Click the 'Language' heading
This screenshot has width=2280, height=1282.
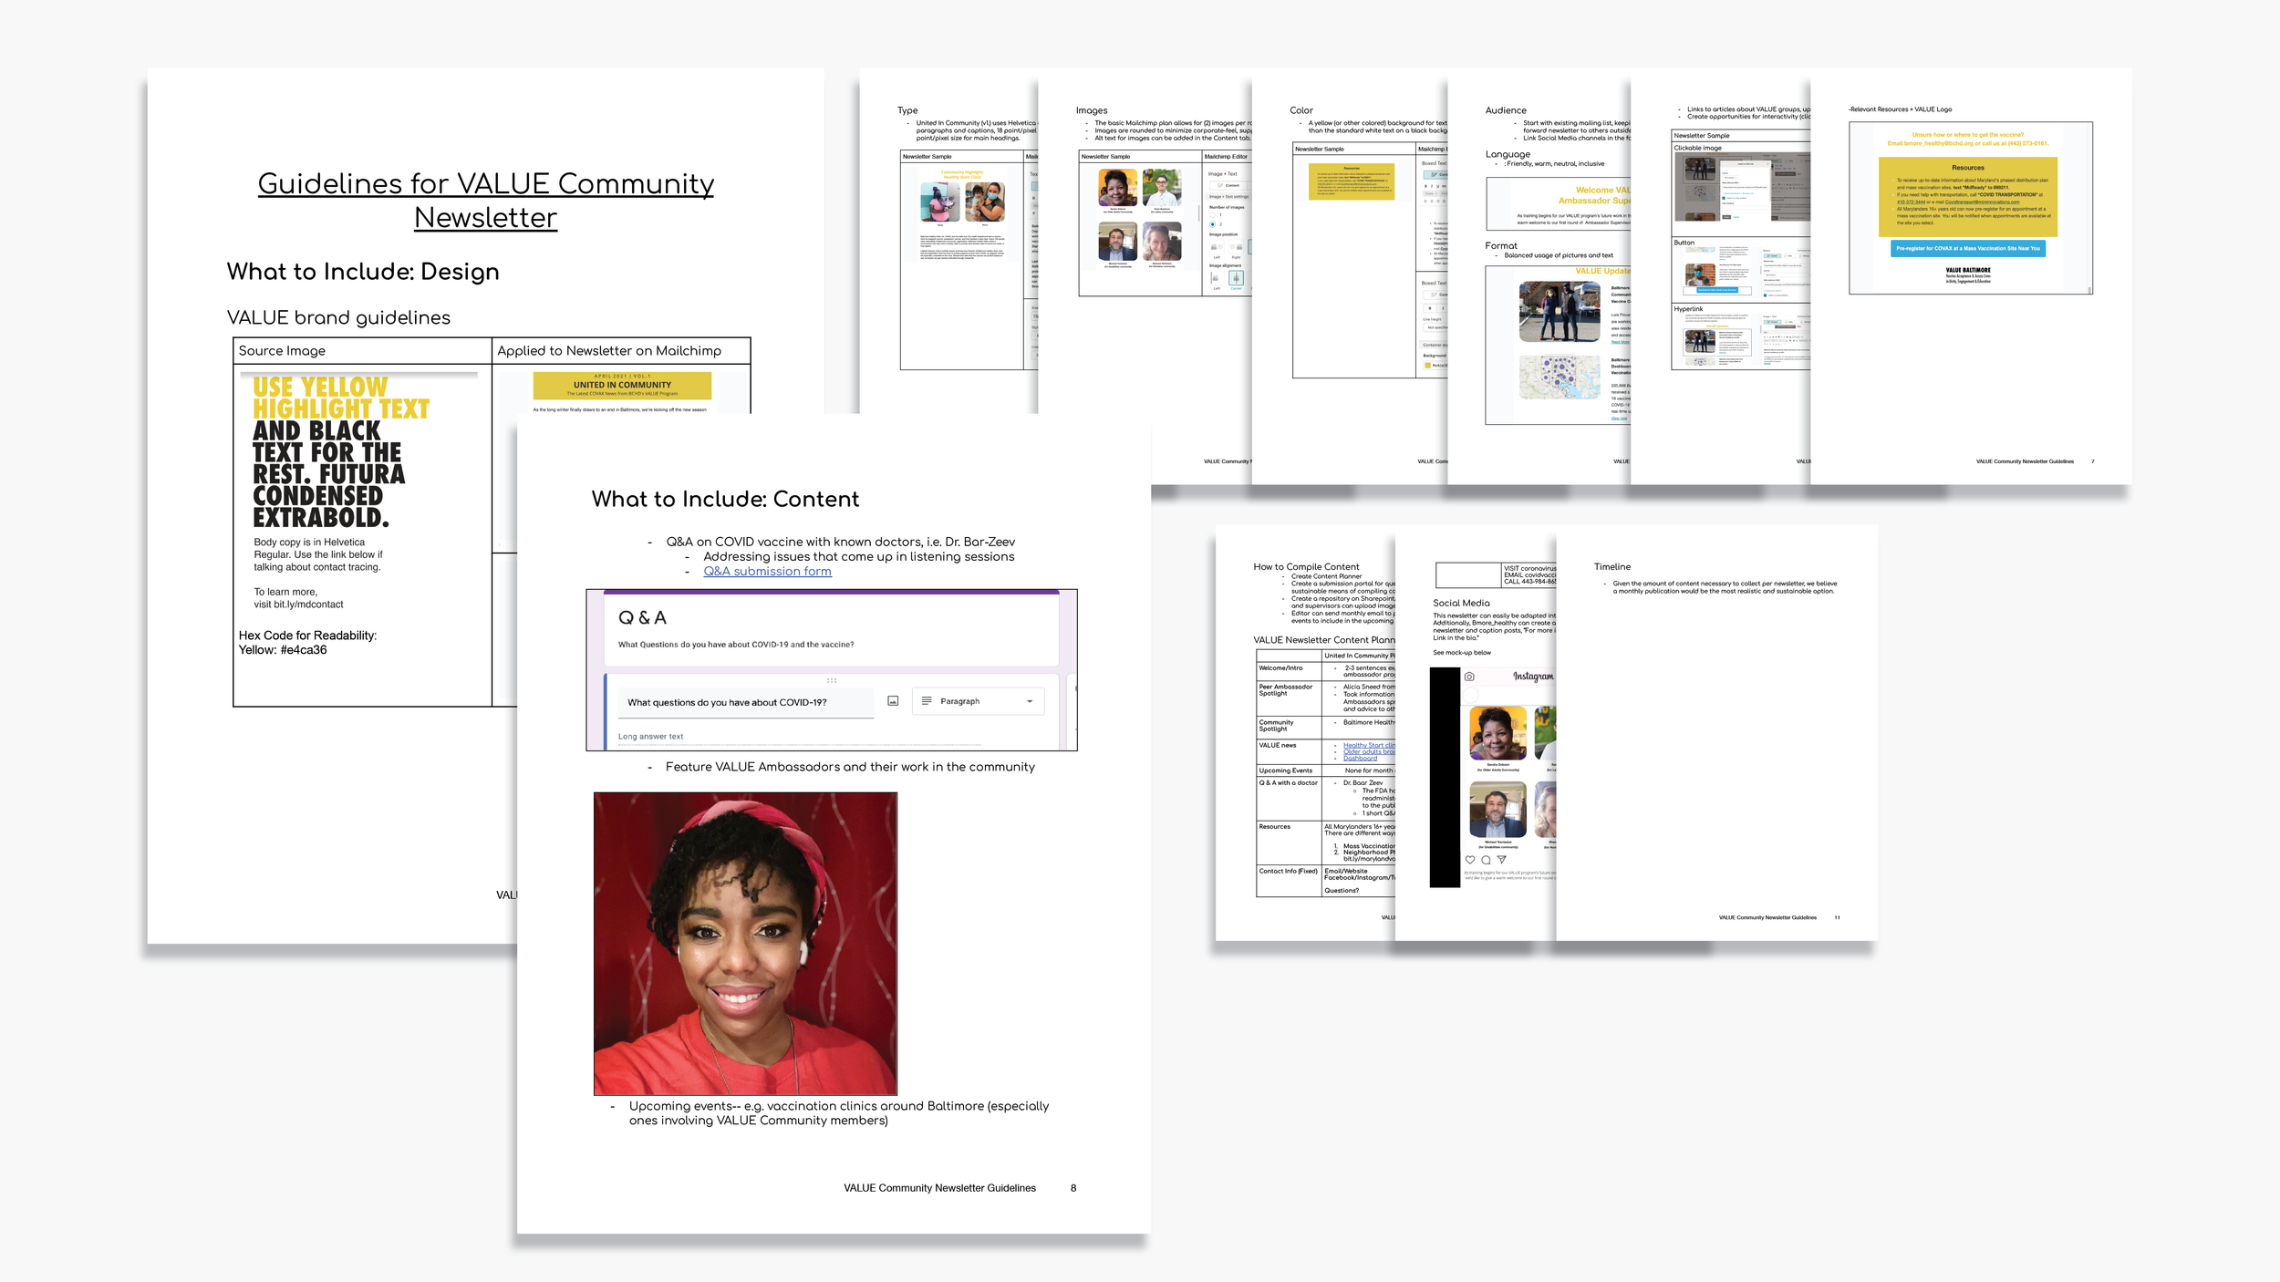tap(1508, 154)
